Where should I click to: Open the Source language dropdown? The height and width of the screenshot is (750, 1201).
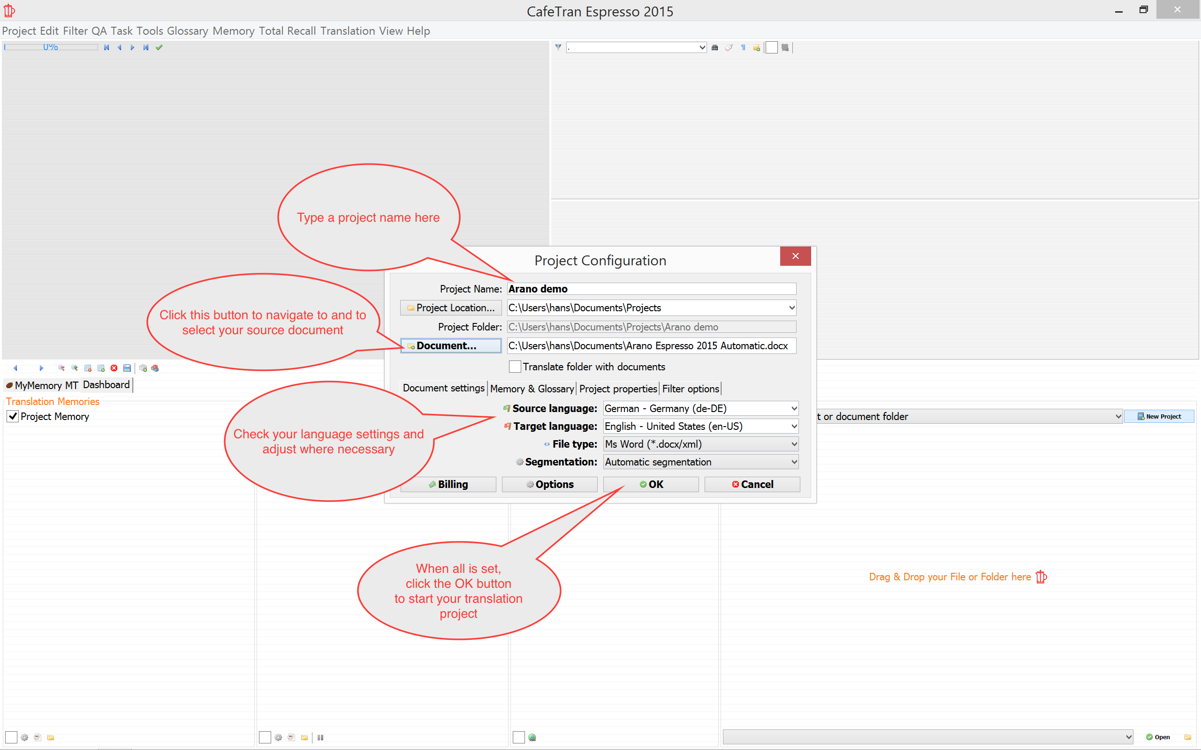(x=700, y=408)
